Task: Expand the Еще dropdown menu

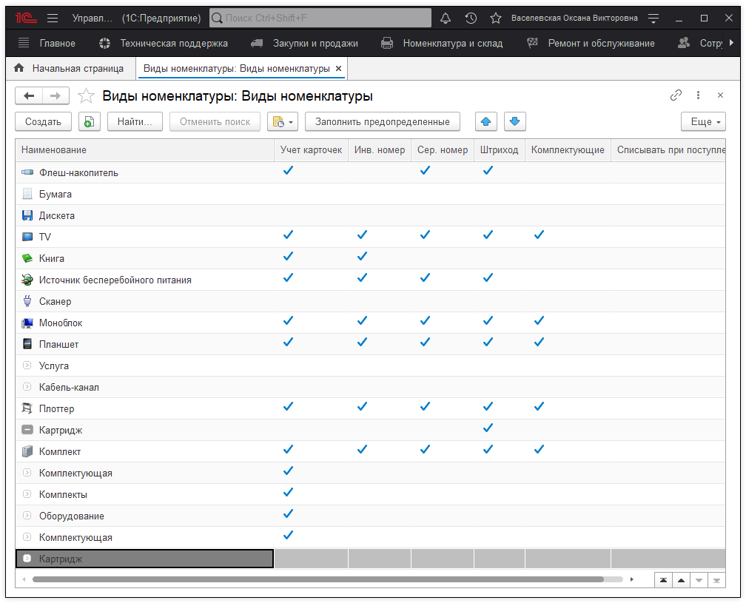Action: 702,122
